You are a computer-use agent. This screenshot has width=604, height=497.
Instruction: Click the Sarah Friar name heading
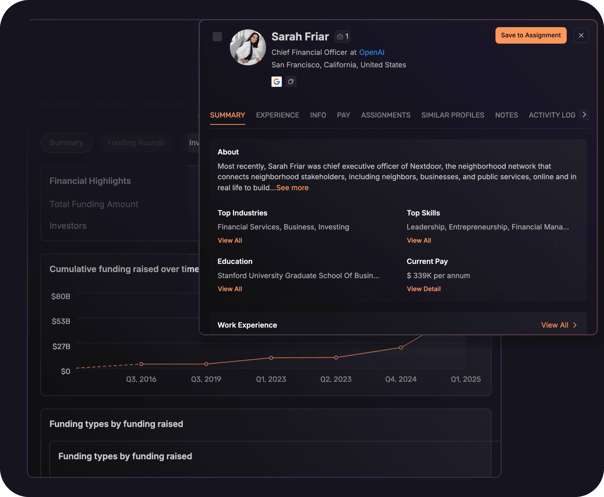(x=300, y=37)
